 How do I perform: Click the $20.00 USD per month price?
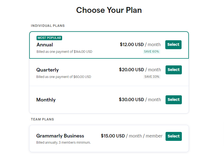(140, 70)
